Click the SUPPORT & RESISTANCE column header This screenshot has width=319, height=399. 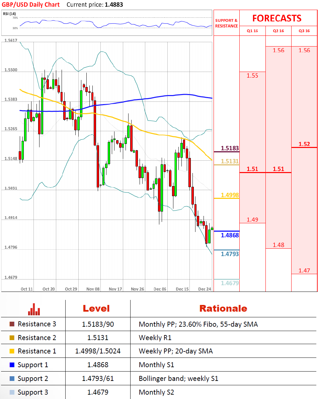click(x=226, y=23)
